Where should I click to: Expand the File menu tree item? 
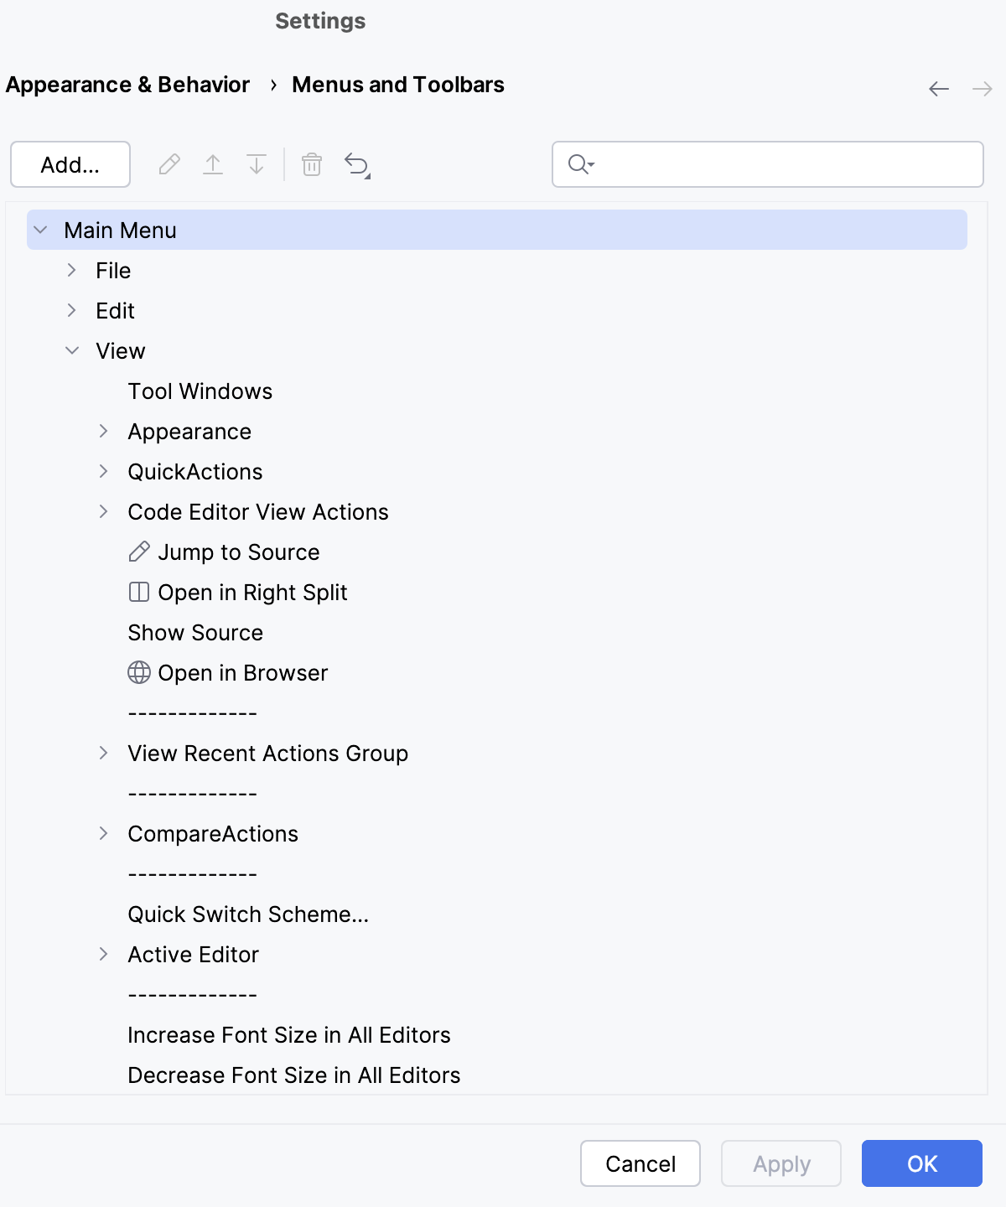[x=72, y=270]
